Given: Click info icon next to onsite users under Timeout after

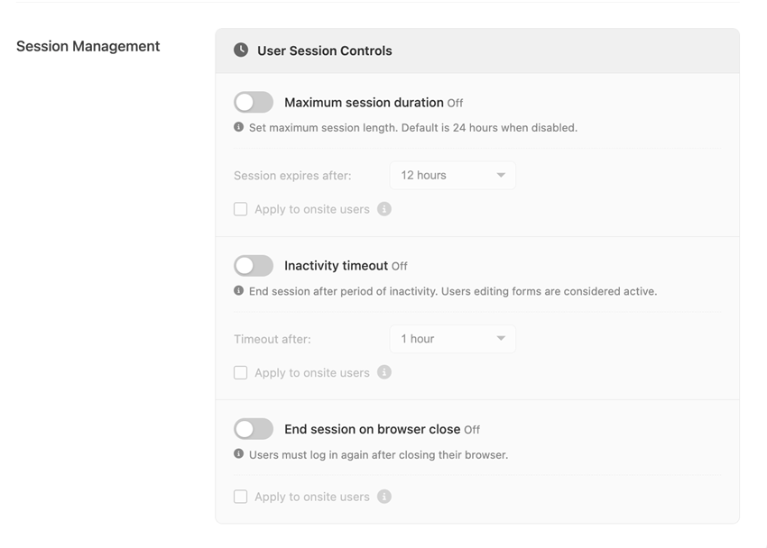Looking at the screenshot, I should [384, 372].
